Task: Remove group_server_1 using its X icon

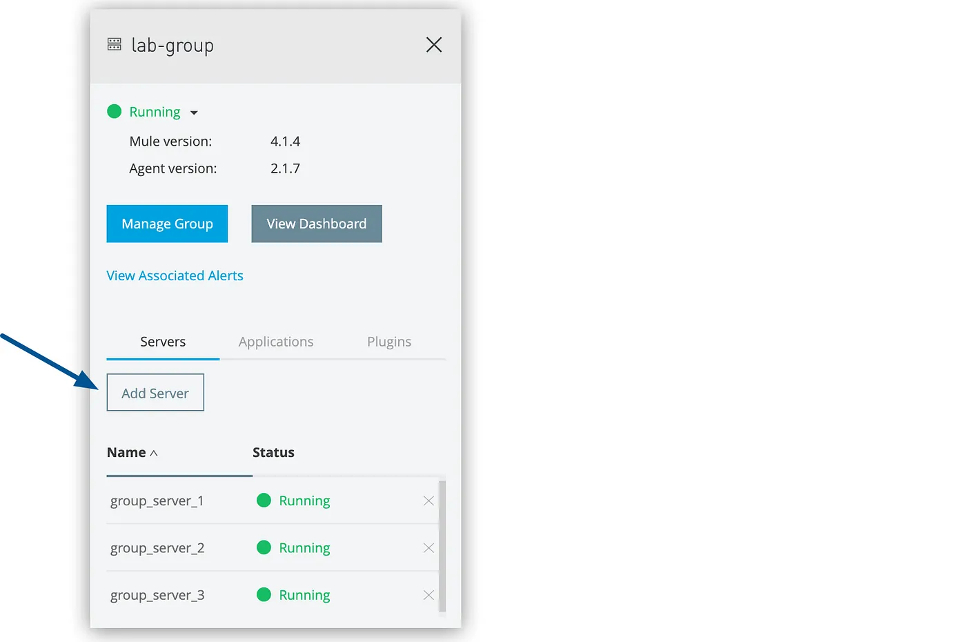Action: pos(428,500)
